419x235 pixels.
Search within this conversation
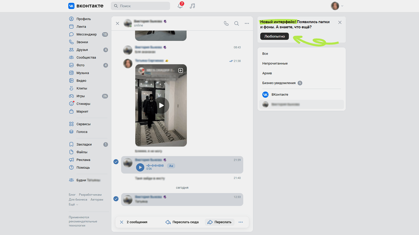pos(236,23)
